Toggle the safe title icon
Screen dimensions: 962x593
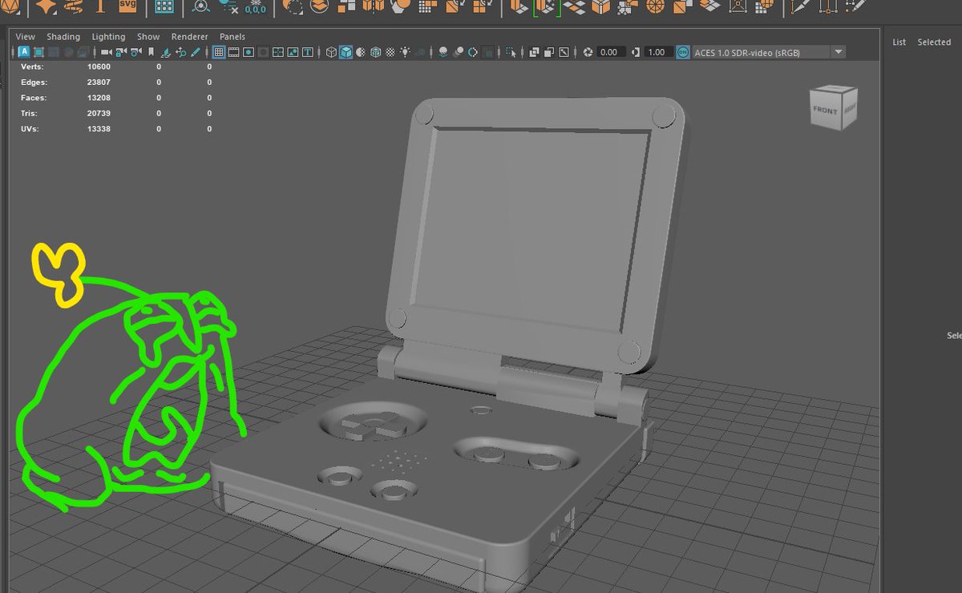click(x=308, y=52)
